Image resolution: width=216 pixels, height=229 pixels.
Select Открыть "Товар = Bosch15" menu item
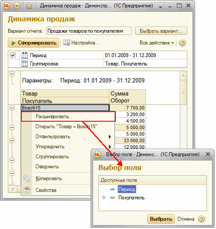click(66, 126)
